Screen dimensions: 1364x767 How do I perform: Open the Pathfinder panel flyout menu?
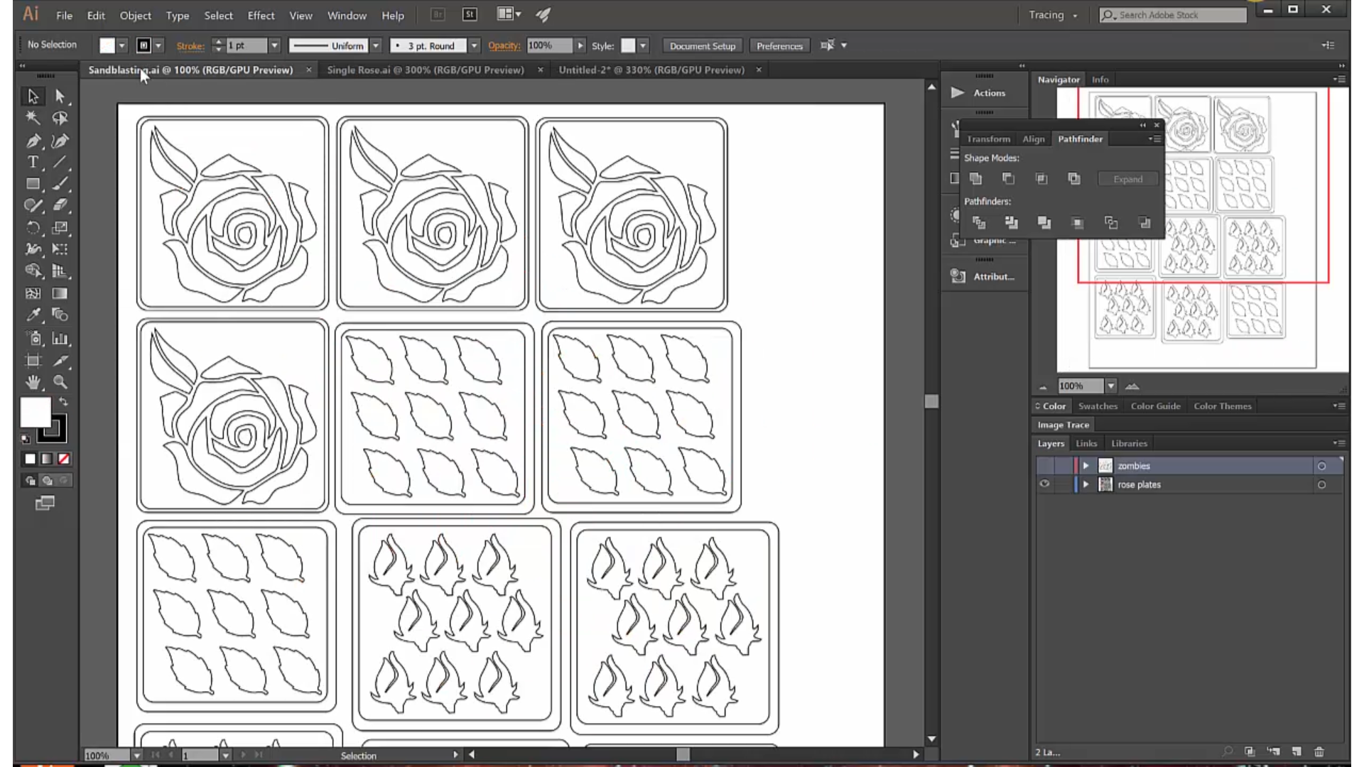pos(1155,138)
